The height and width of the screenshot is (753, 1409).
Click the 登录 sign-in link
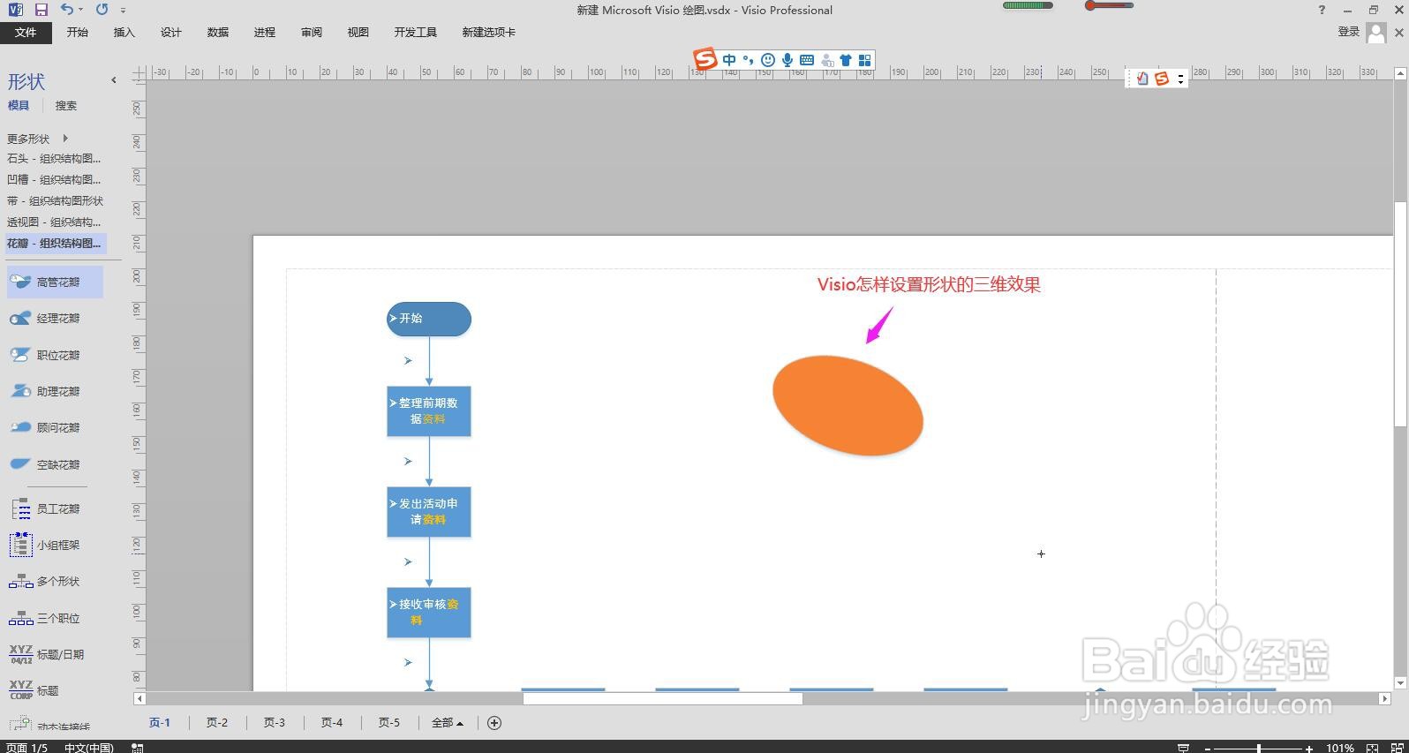1348,32
